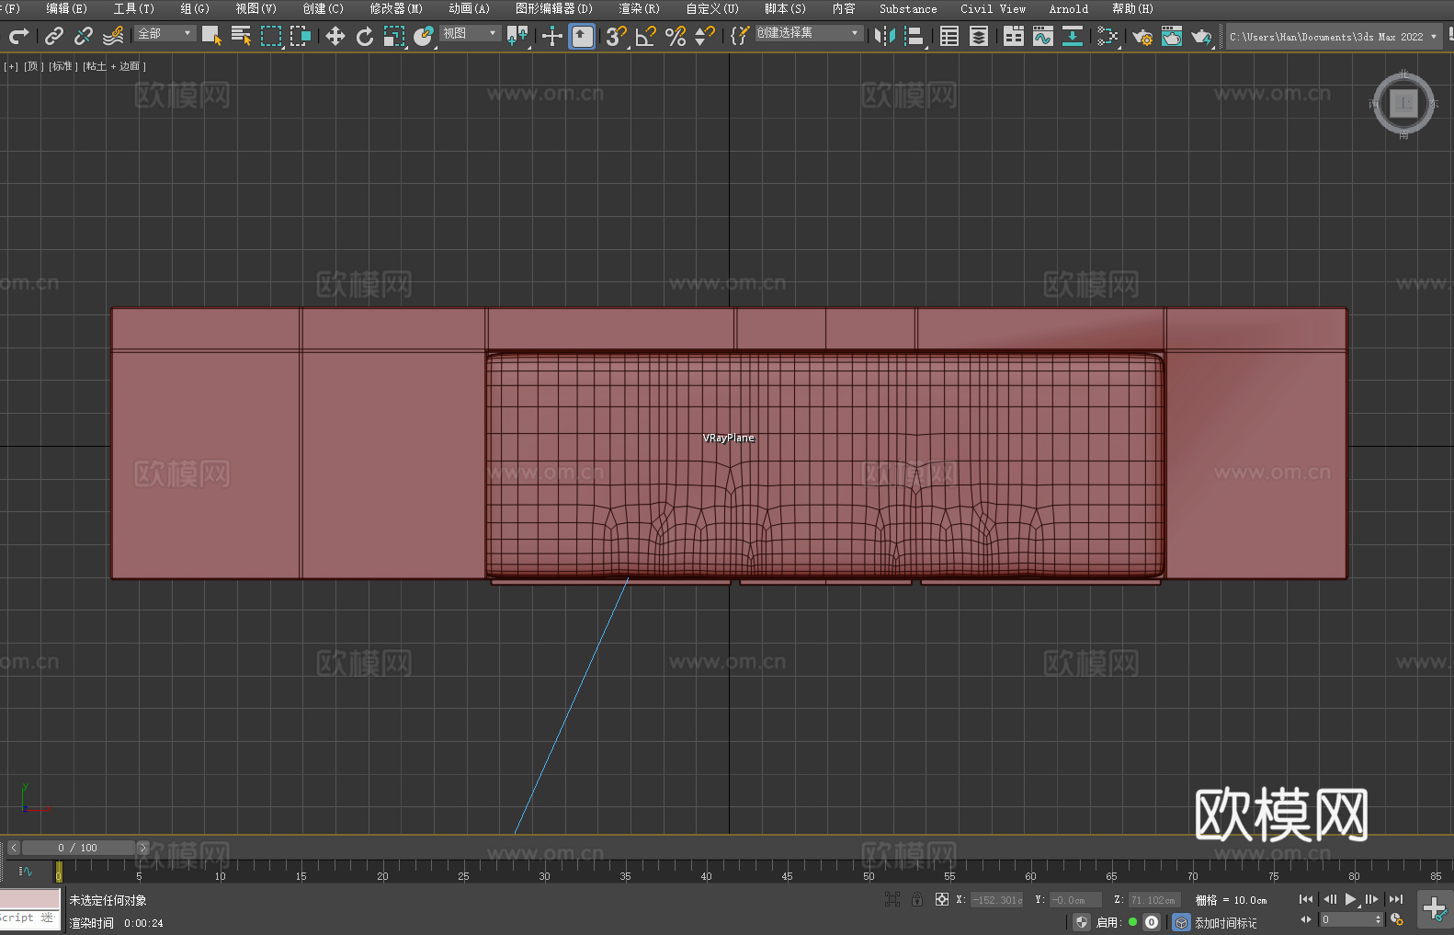Toggle Keyboard Shortcut Override button

pyautogui.click(x=582, y=36)
